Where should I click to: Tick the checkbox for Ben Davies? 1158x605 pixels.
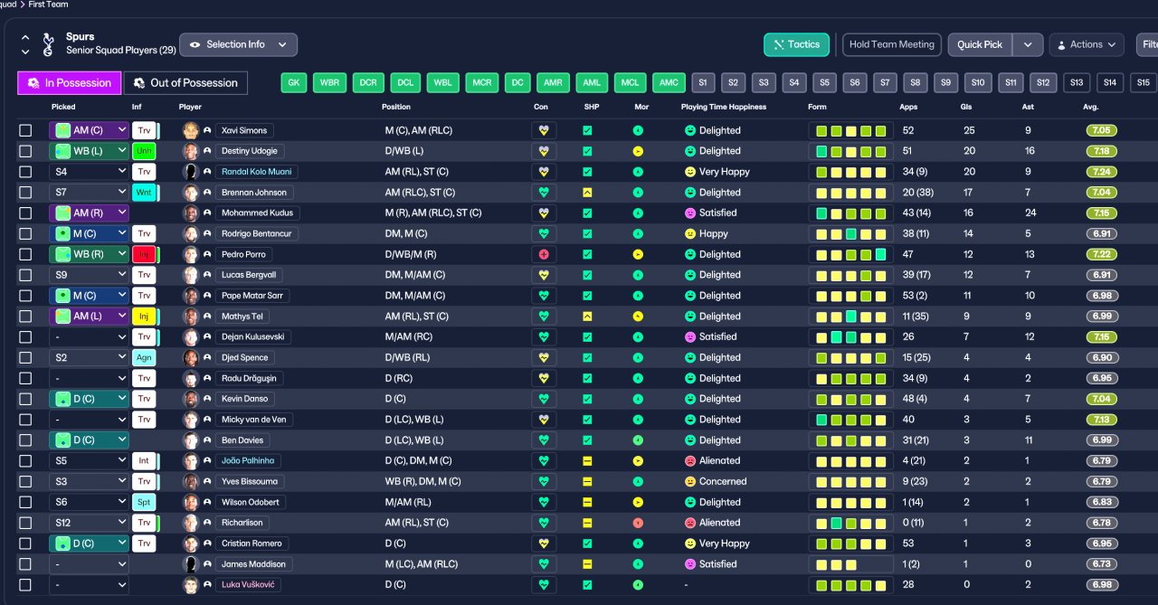pos(25,440)
